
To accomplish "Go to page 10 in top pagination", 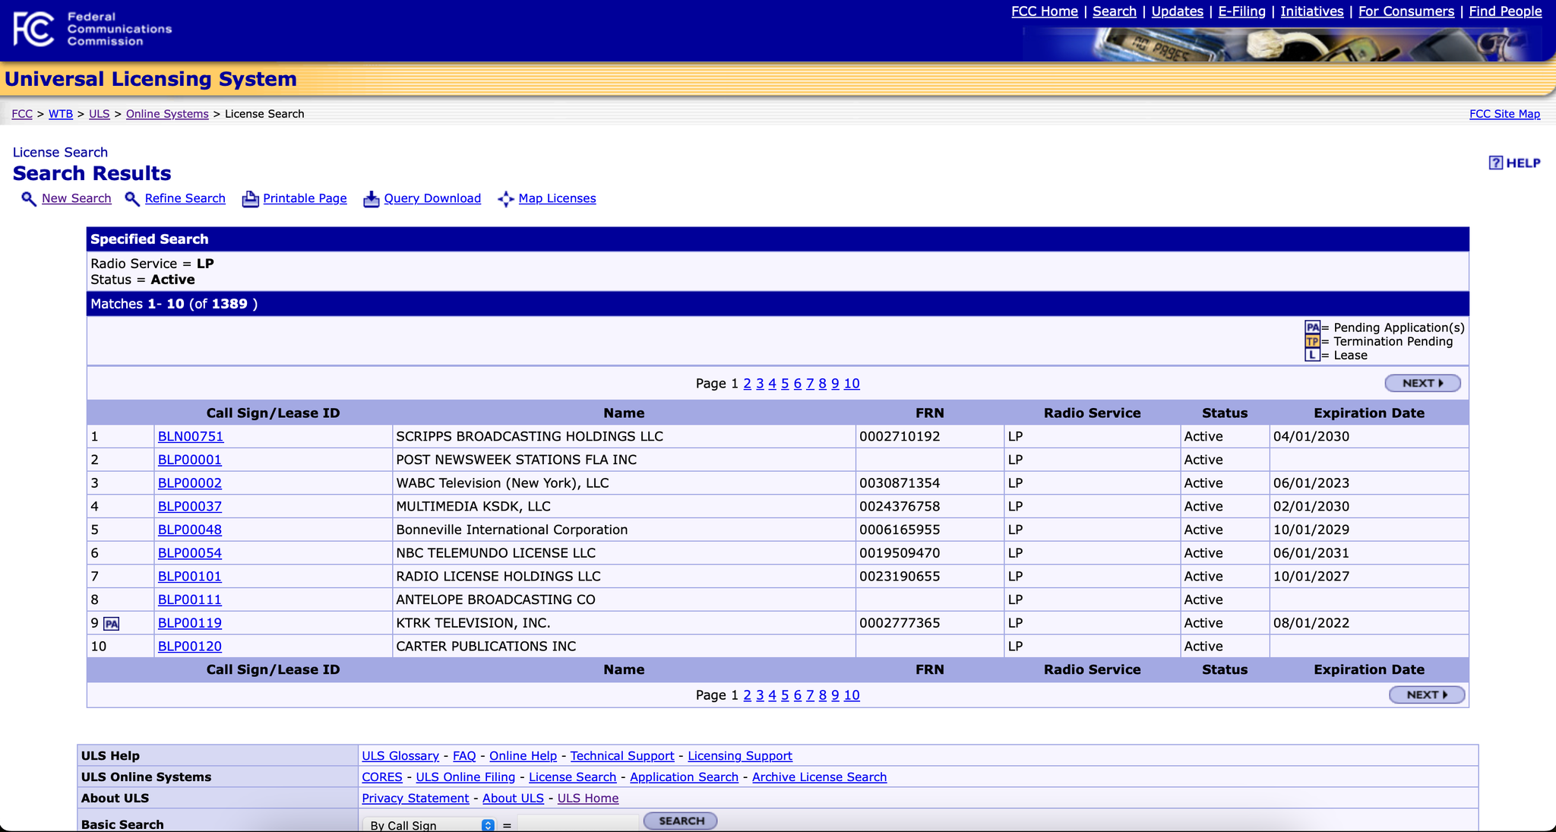I will point(852,384).
